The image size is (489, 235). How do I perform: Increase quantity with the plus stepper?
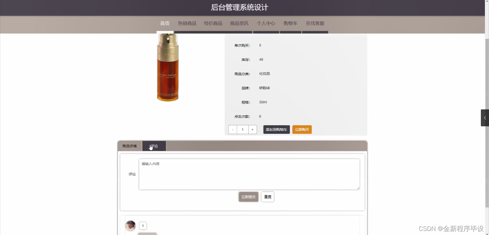[x=252, y=129]
